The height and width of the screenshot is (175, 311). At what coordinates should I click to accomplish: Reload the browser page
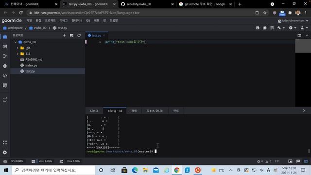[21, 13]
